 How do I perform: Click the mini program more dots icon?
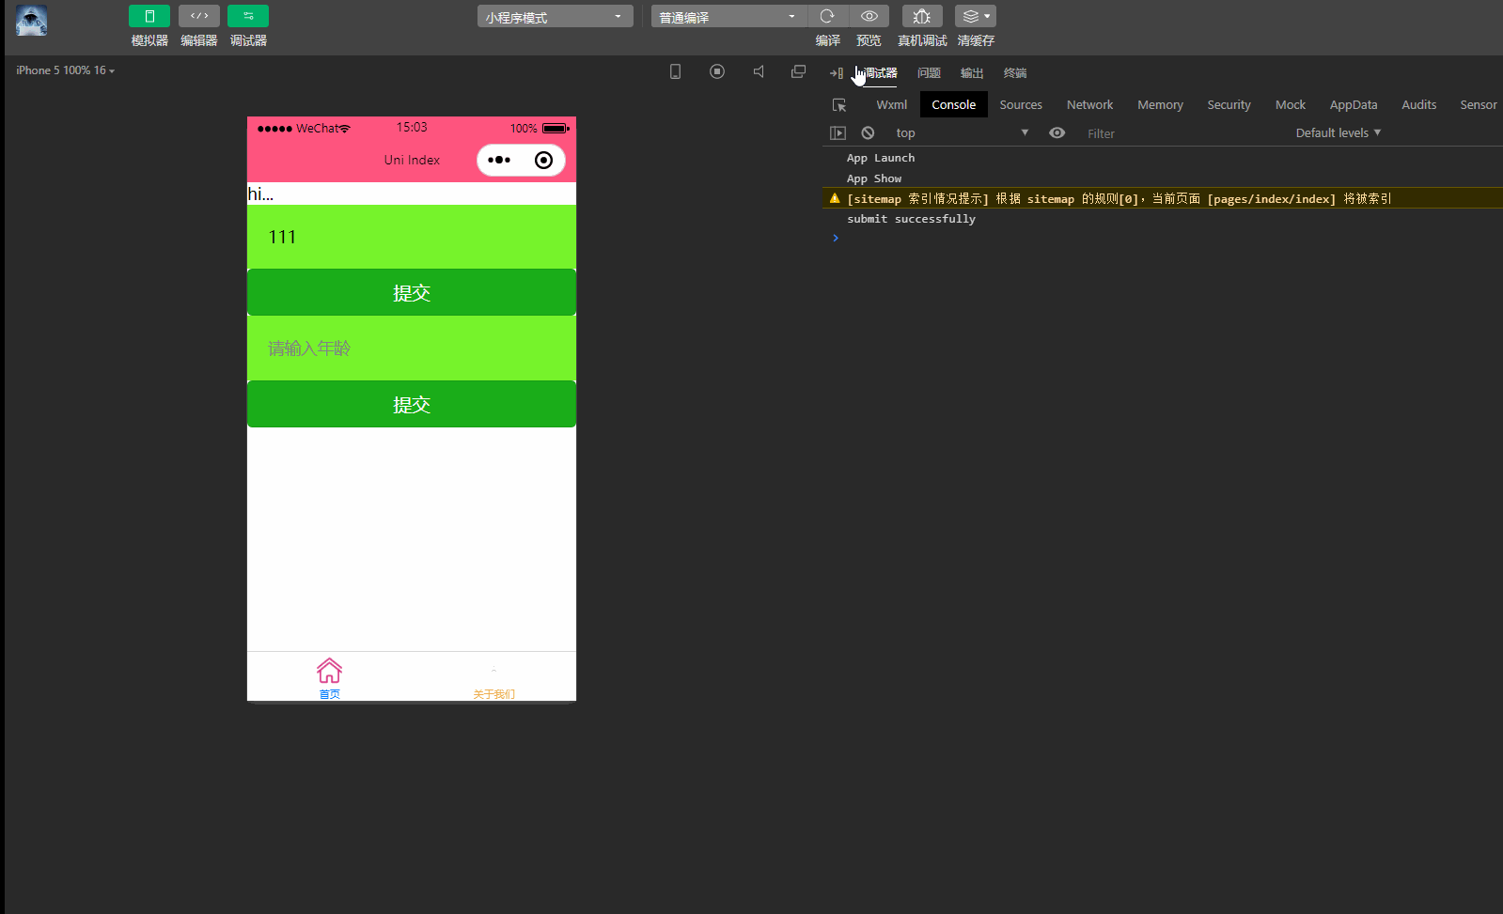(x=499, y=160)
